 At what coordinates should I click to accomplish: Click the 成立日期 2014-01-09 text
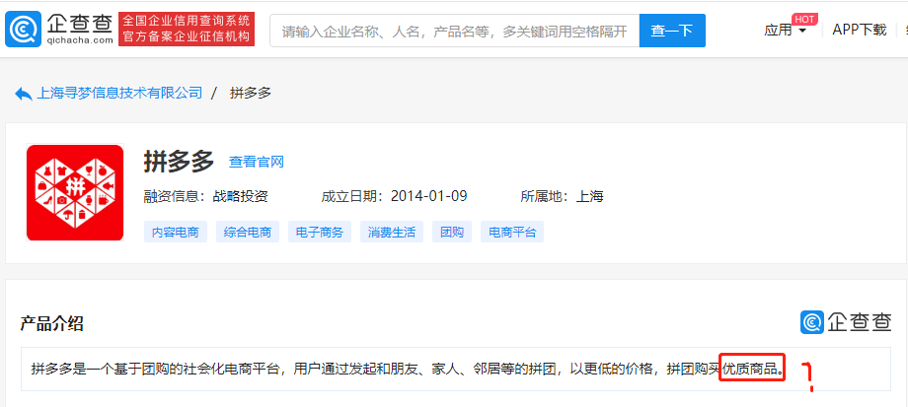pyautogui.click(x=394, y=196)
